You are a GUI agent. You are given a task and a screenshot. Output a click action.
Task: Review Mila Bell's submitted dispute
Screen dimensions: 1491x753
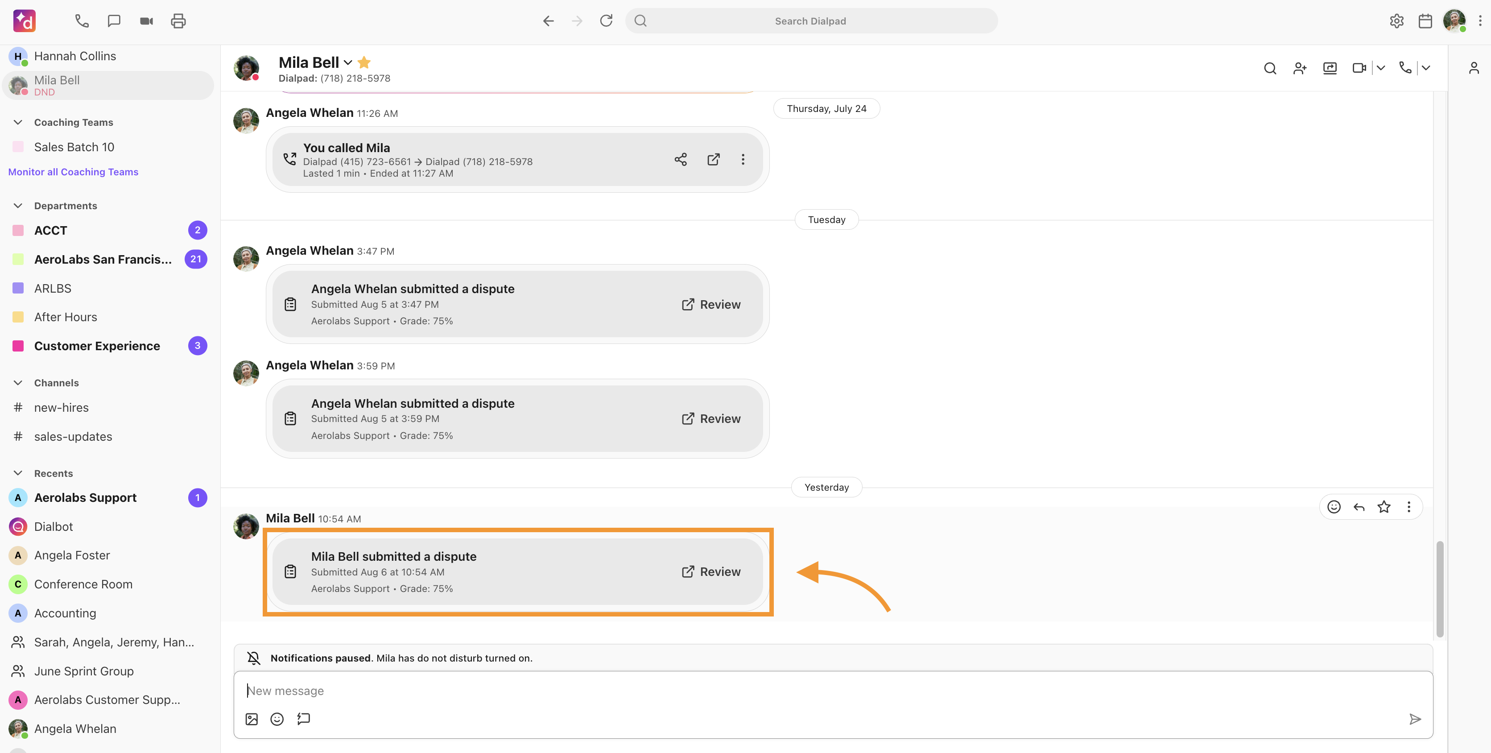point(711,572)
